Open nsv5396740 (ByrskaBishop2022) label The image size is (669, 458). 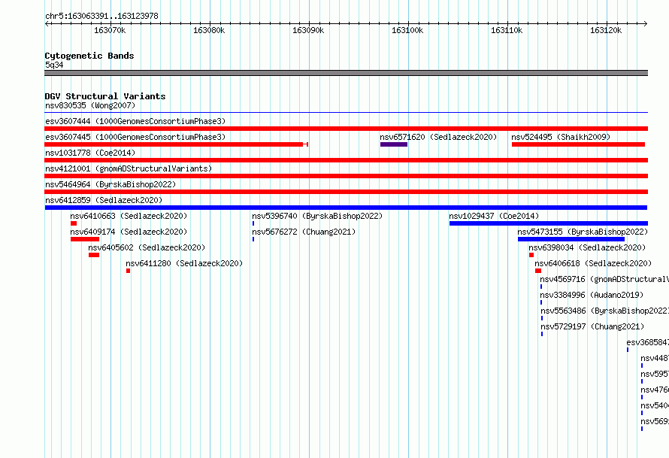317,216
